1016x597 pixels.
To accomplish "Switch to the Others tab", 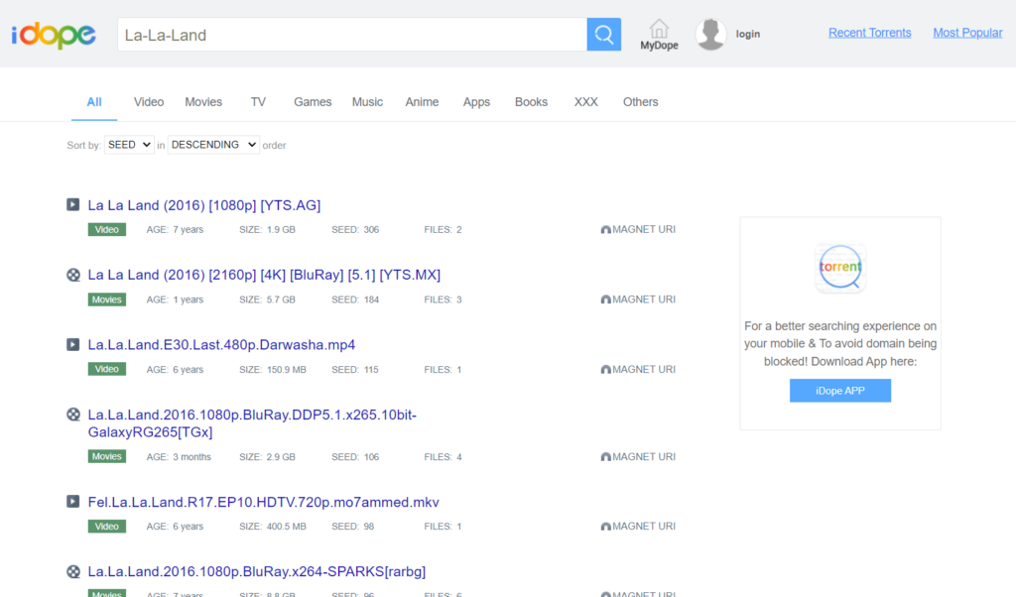I will click(640, 102).
